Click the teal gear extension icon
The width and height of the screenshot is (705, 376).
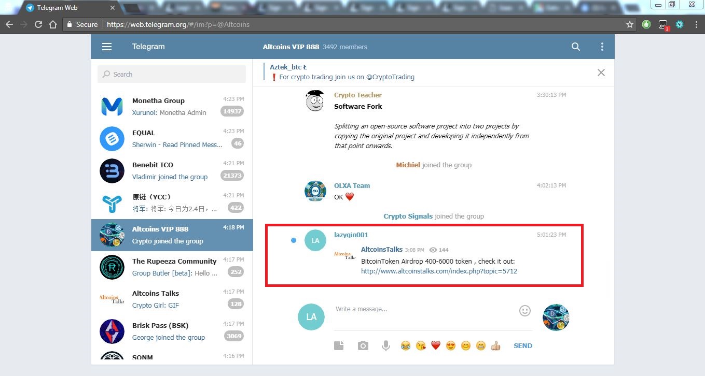click(x=680, y=24)
